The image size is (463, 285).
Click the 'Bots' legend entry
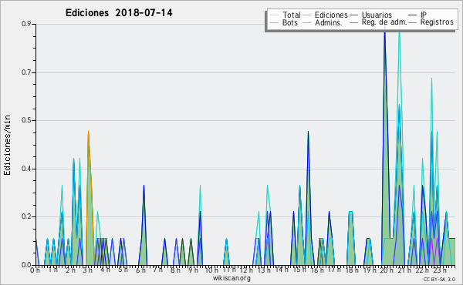click(284, 22)
